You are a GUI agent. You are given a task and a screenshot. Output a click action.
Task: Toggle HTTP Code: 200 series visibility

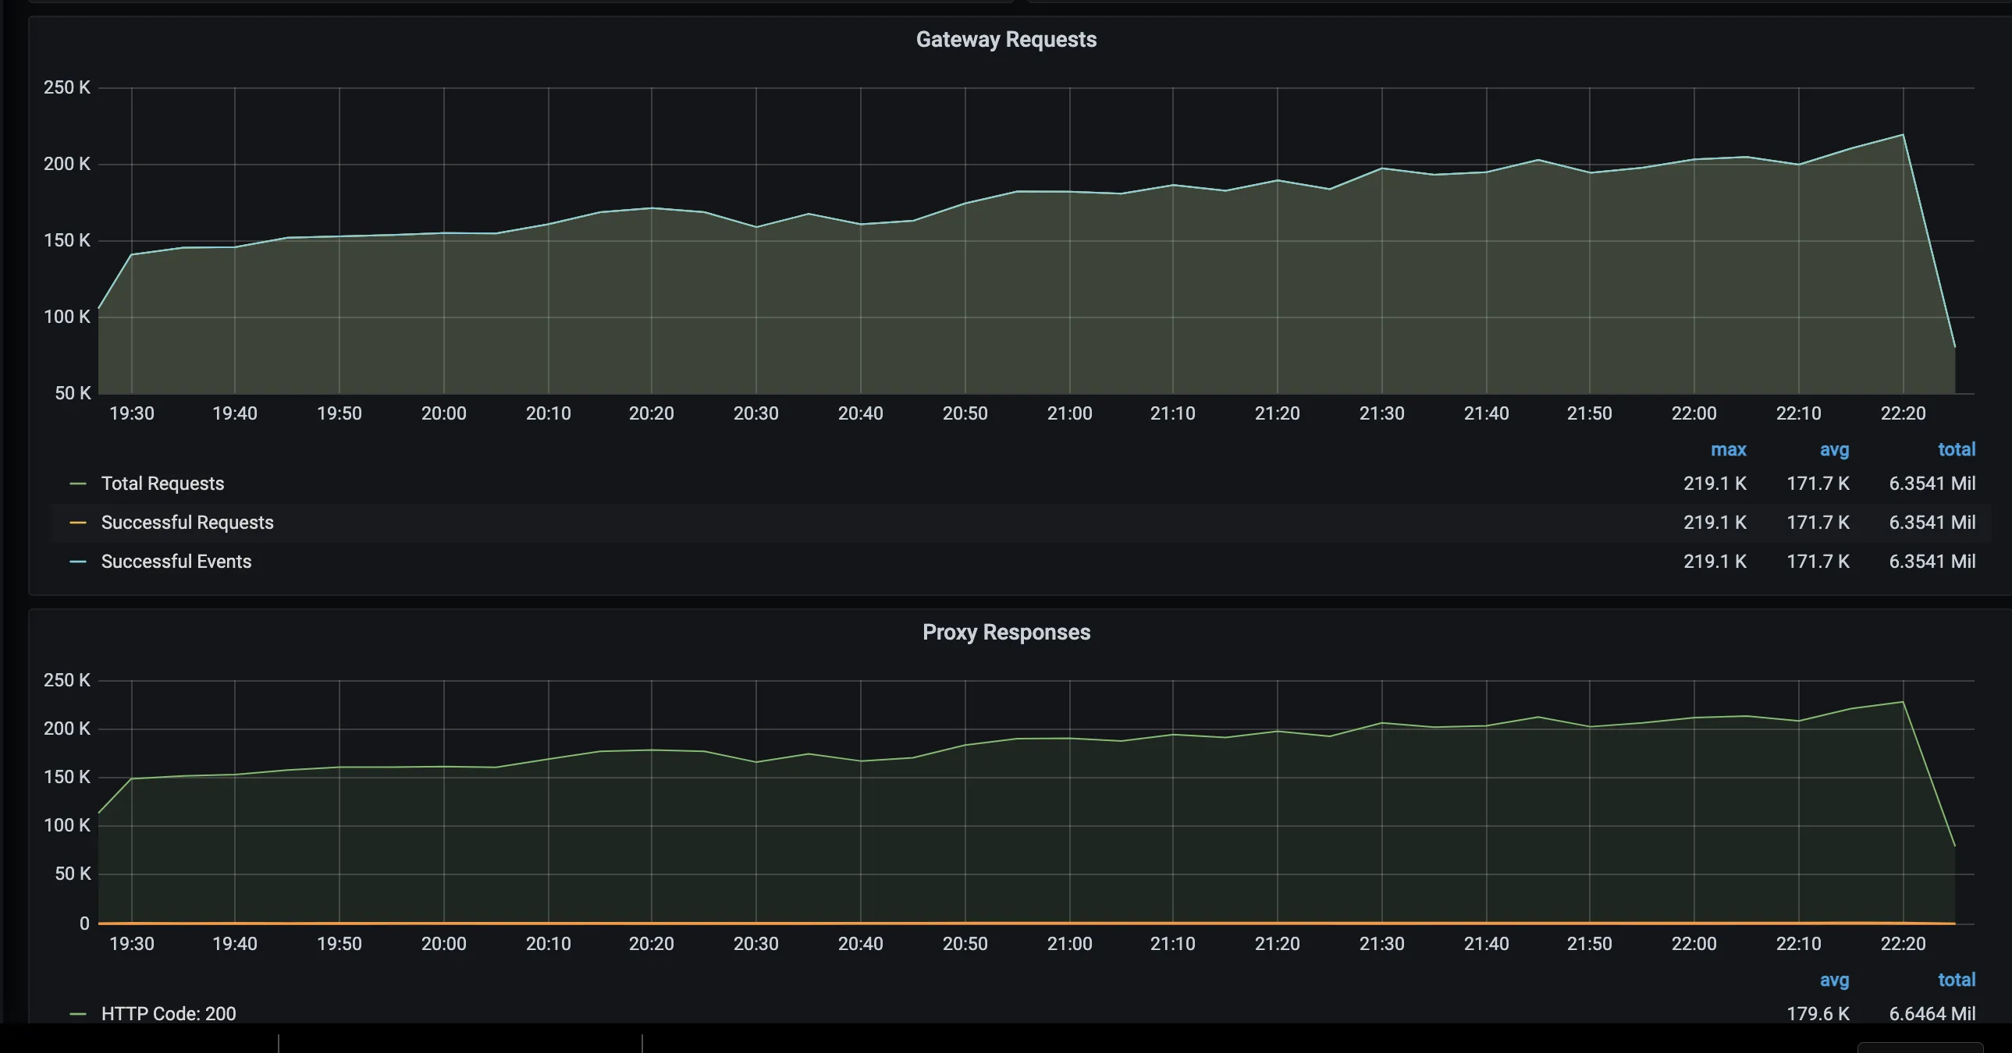(168, 1013)
